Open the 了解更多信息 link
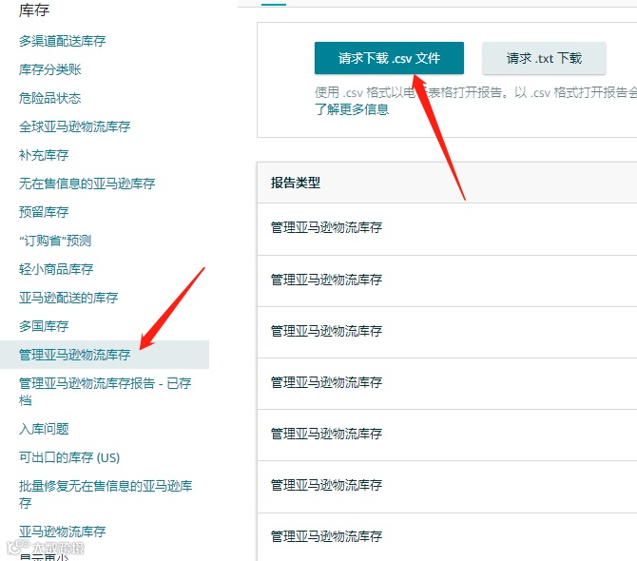The width and height of the screenshot is (637, 561). pyautogui.click(x=352, y=109)
